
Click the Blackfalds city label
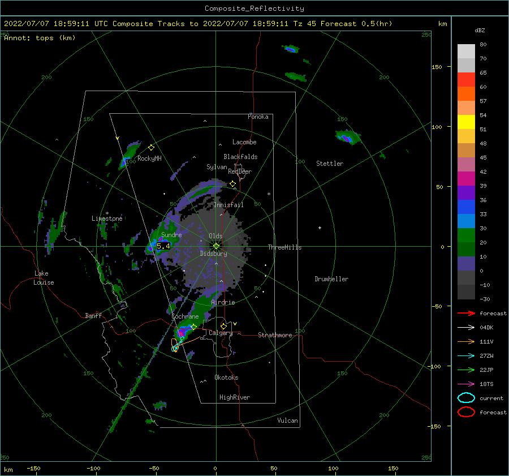(x=240, y=157)
